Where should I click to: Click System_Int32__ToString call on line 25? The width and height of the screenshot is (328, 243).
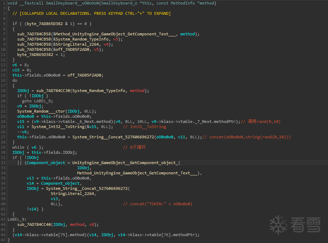pyautogui.click(x=58, y=127)
